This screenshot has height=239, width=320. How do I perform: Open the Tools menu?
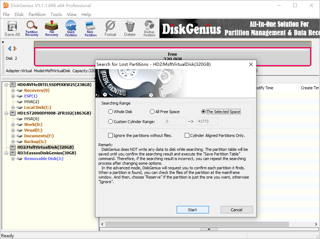(x=56, y=15)
